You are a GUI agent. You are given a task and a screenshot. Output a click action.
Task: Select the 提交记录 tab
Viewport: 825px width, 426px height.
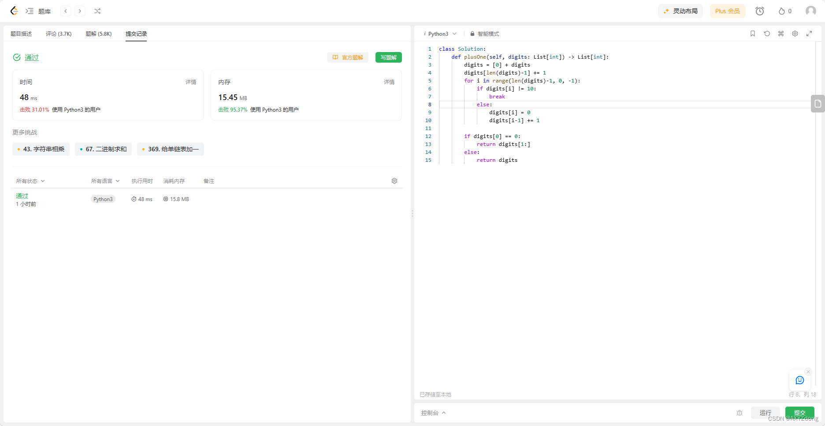point(136,34)
